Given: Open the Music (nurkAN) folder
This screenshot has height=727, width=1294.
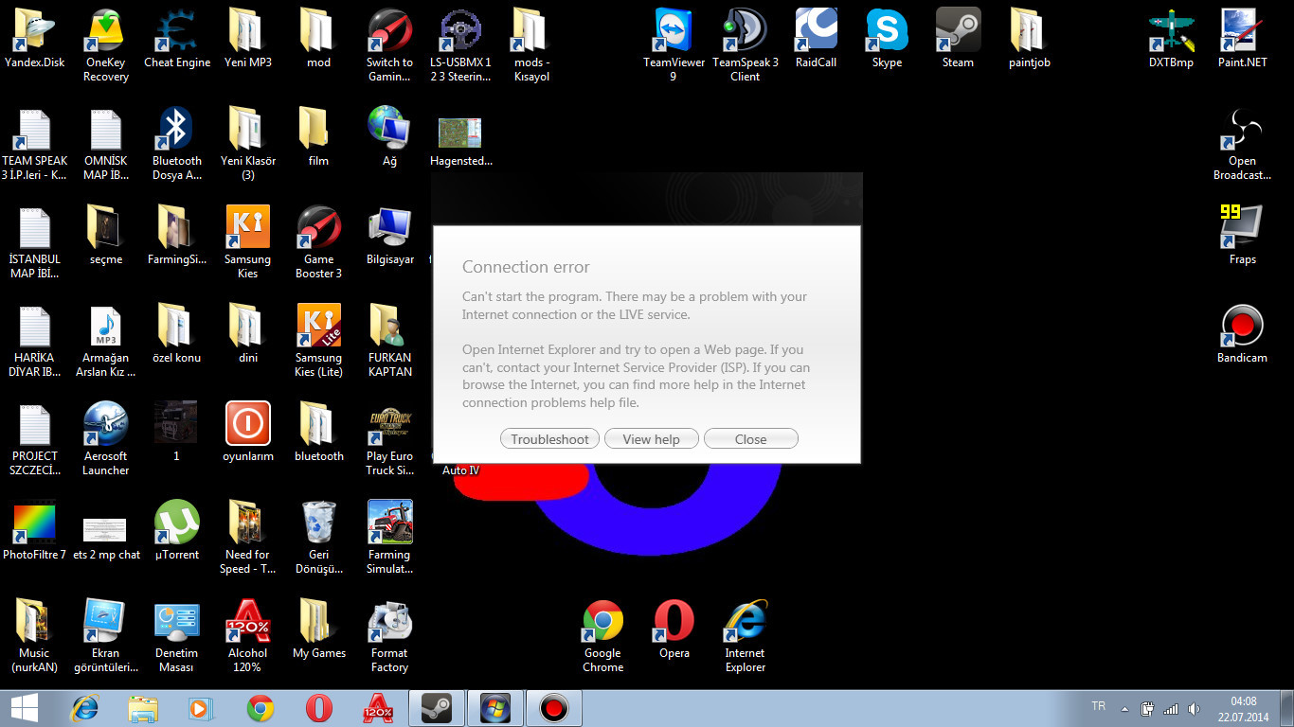Looking at the screenshot, I should pos(35,636).
